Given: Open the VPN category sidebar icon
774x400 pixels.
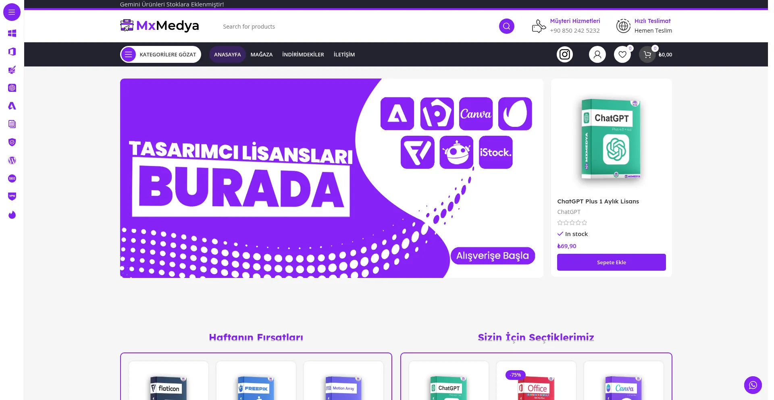Looking at the screenshot, I should [x=12, y=197].
